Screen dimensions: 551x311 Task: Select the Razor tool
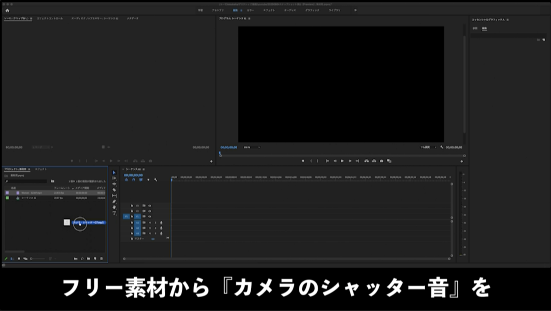point(114,190)
